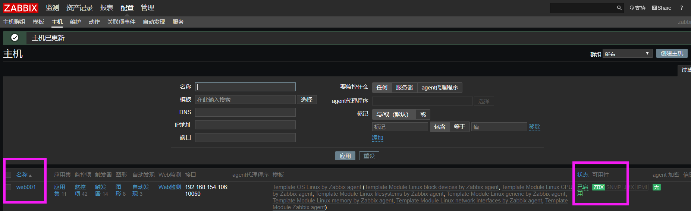
Task: Select agent代理程序 monitoring option
Action: [x=440, y=88]
